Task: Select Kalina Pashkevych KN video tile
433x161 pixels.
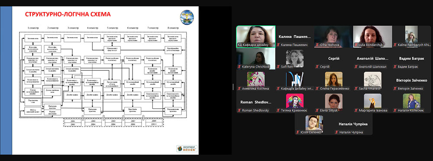Action: coord(411,37)
